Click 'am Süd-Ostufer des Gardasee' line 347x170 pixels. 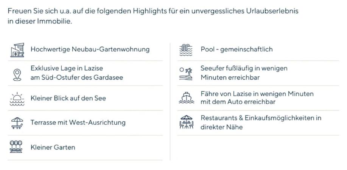[x=76, y=78]
